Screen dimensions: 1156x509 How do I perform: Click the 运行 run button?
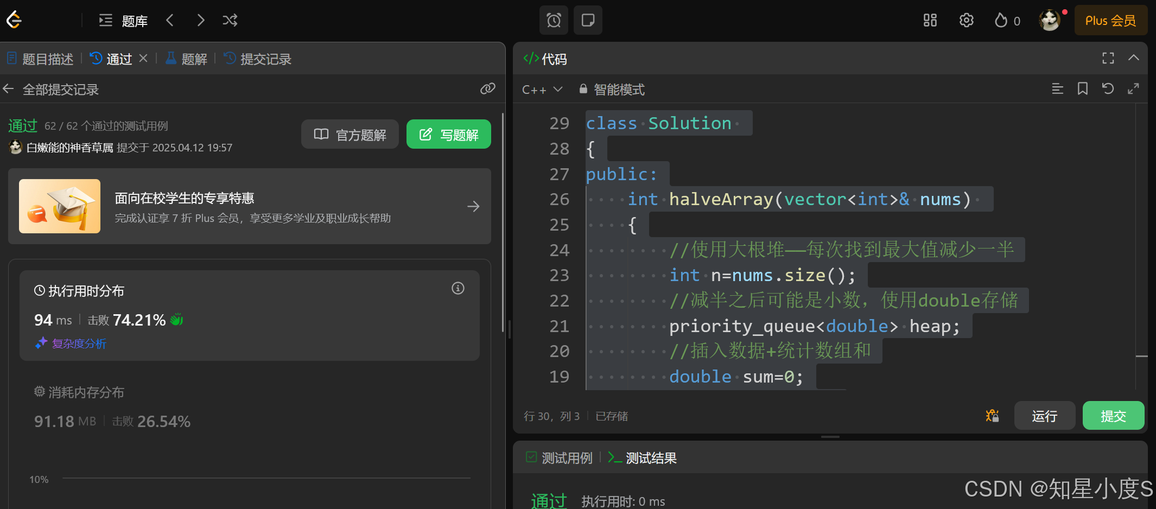tap(1045, 416)
